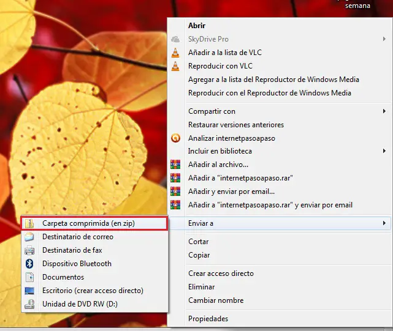The image size is (393, 331).
Task: Click the Escritorio desktop monitor icon
Action: [x=29, y=291]
